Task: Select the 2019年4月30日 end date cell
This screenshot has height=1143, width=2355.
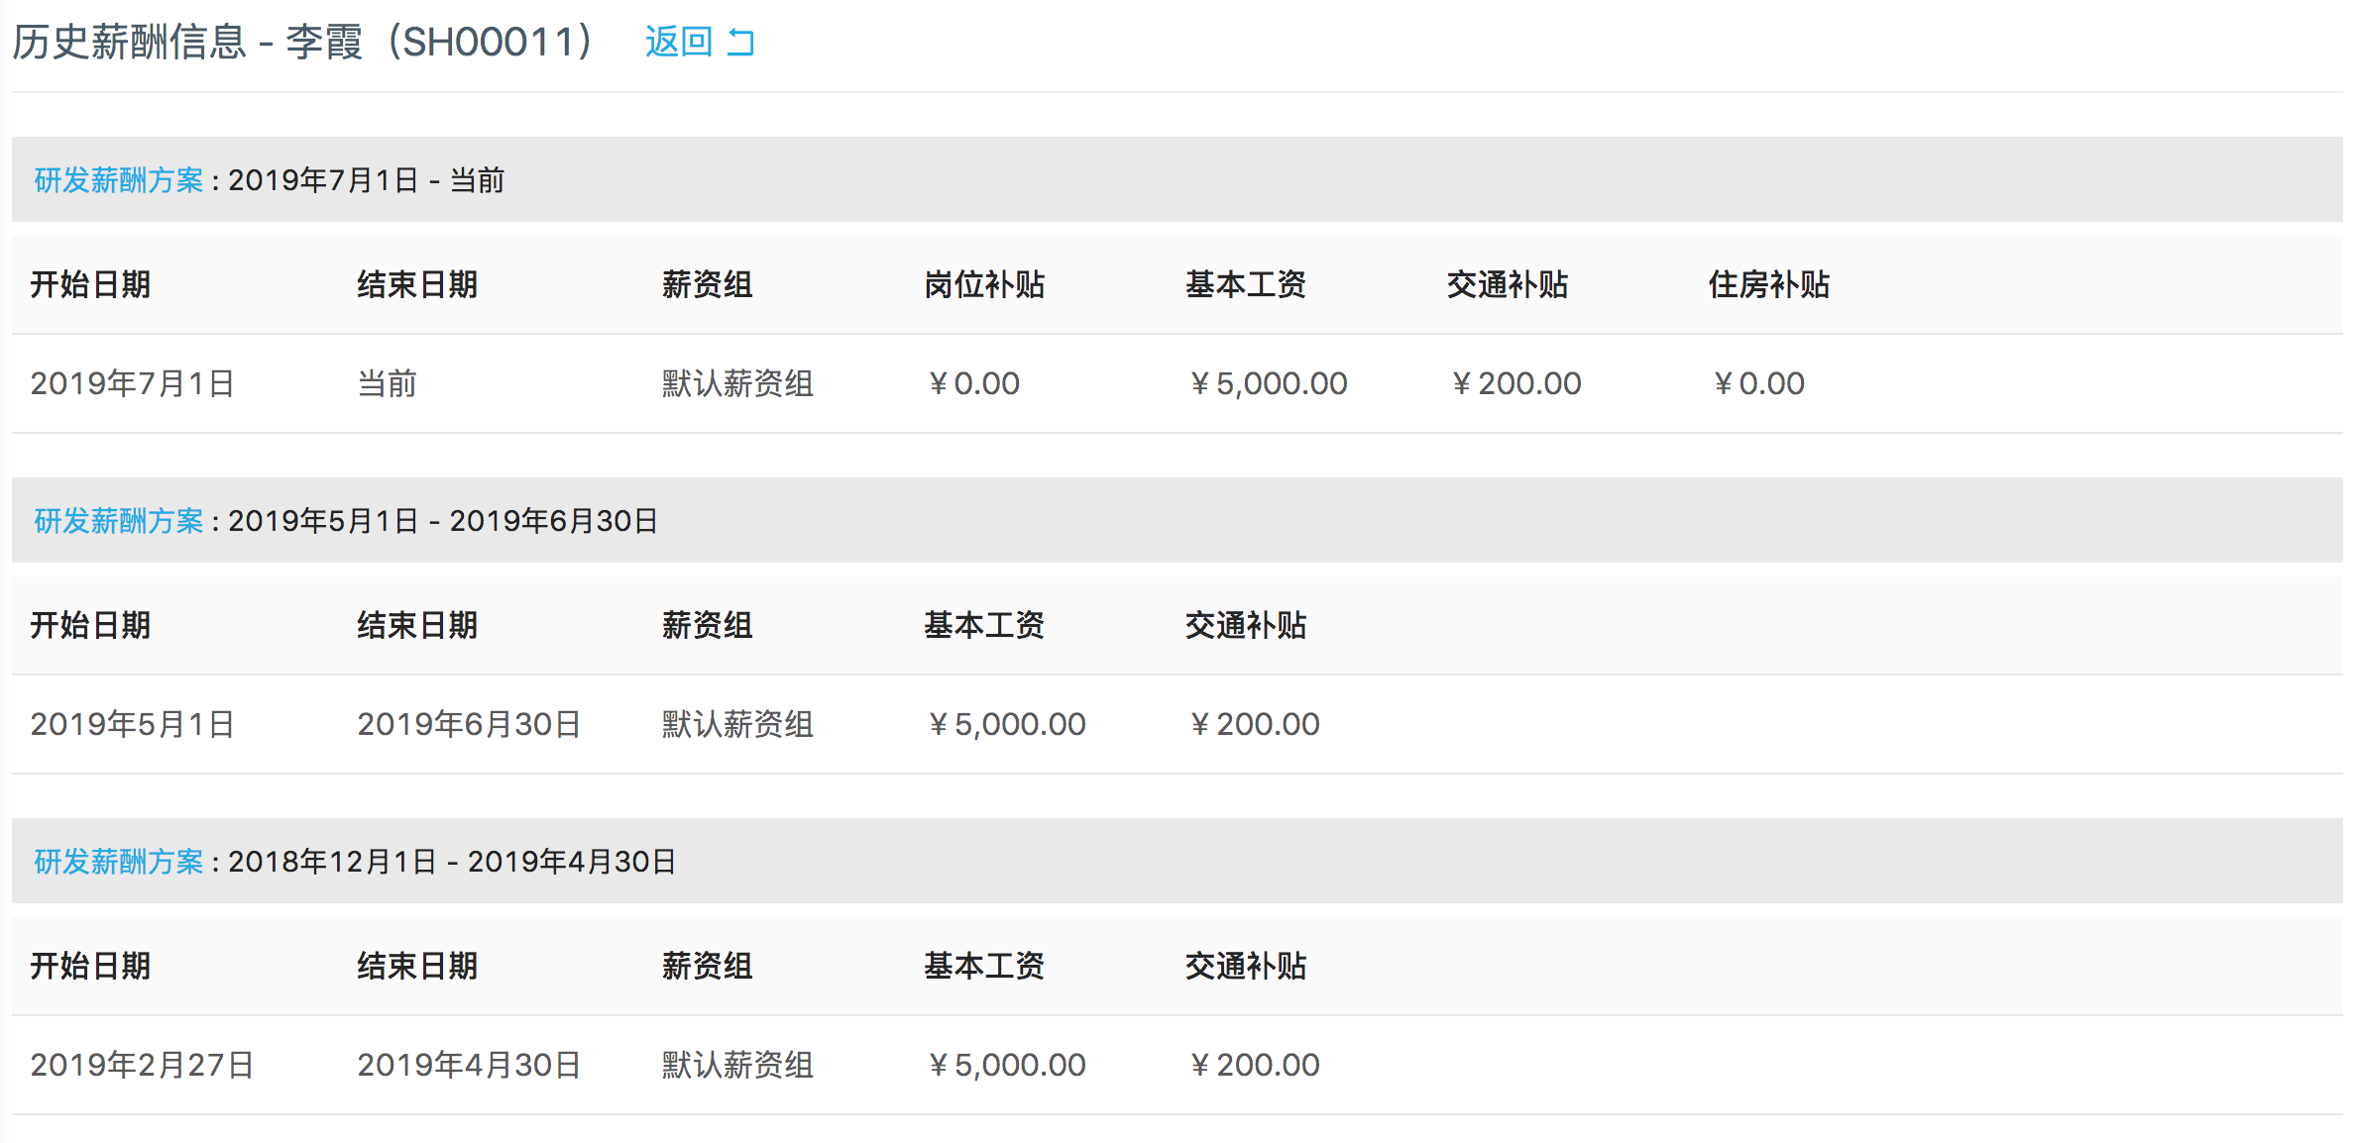Action: click(x=469, y=1065)
